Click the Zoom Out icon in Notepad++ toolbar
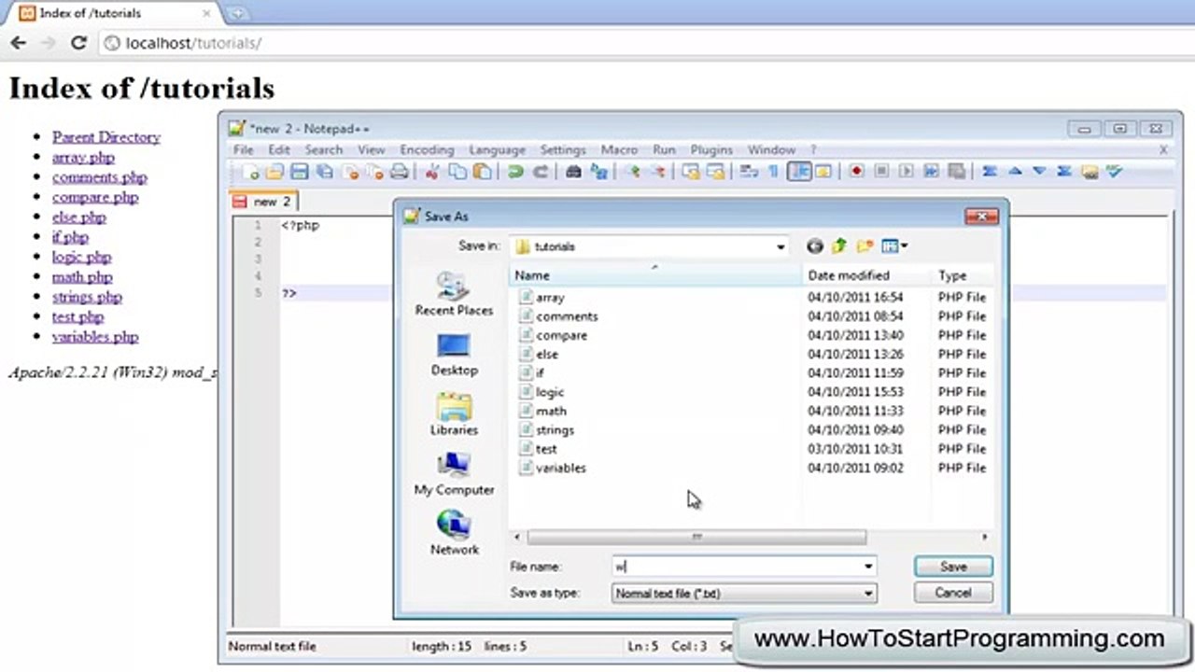This screenshot has height=672, width=1195. point(657,172)
